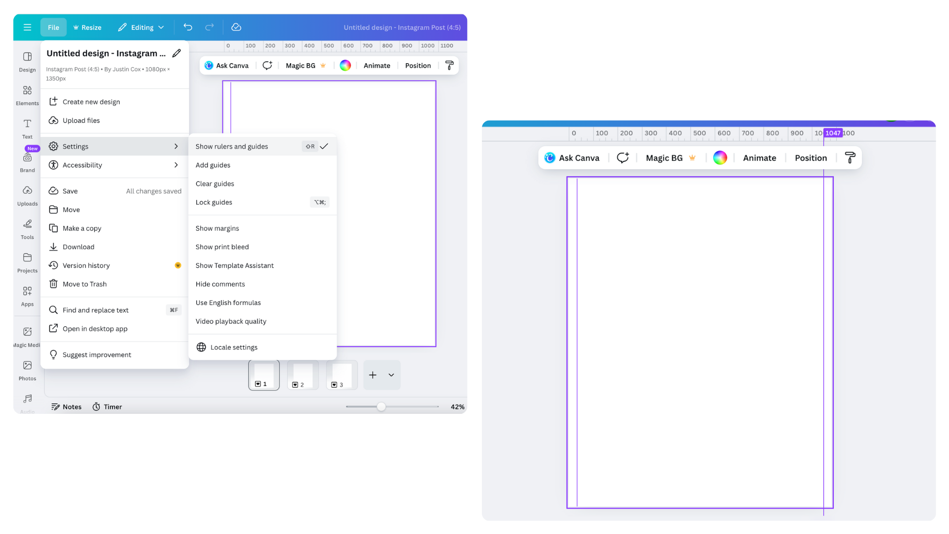Toggle Show rulers and guides
The image size is (949, 534).
[262, 146]
